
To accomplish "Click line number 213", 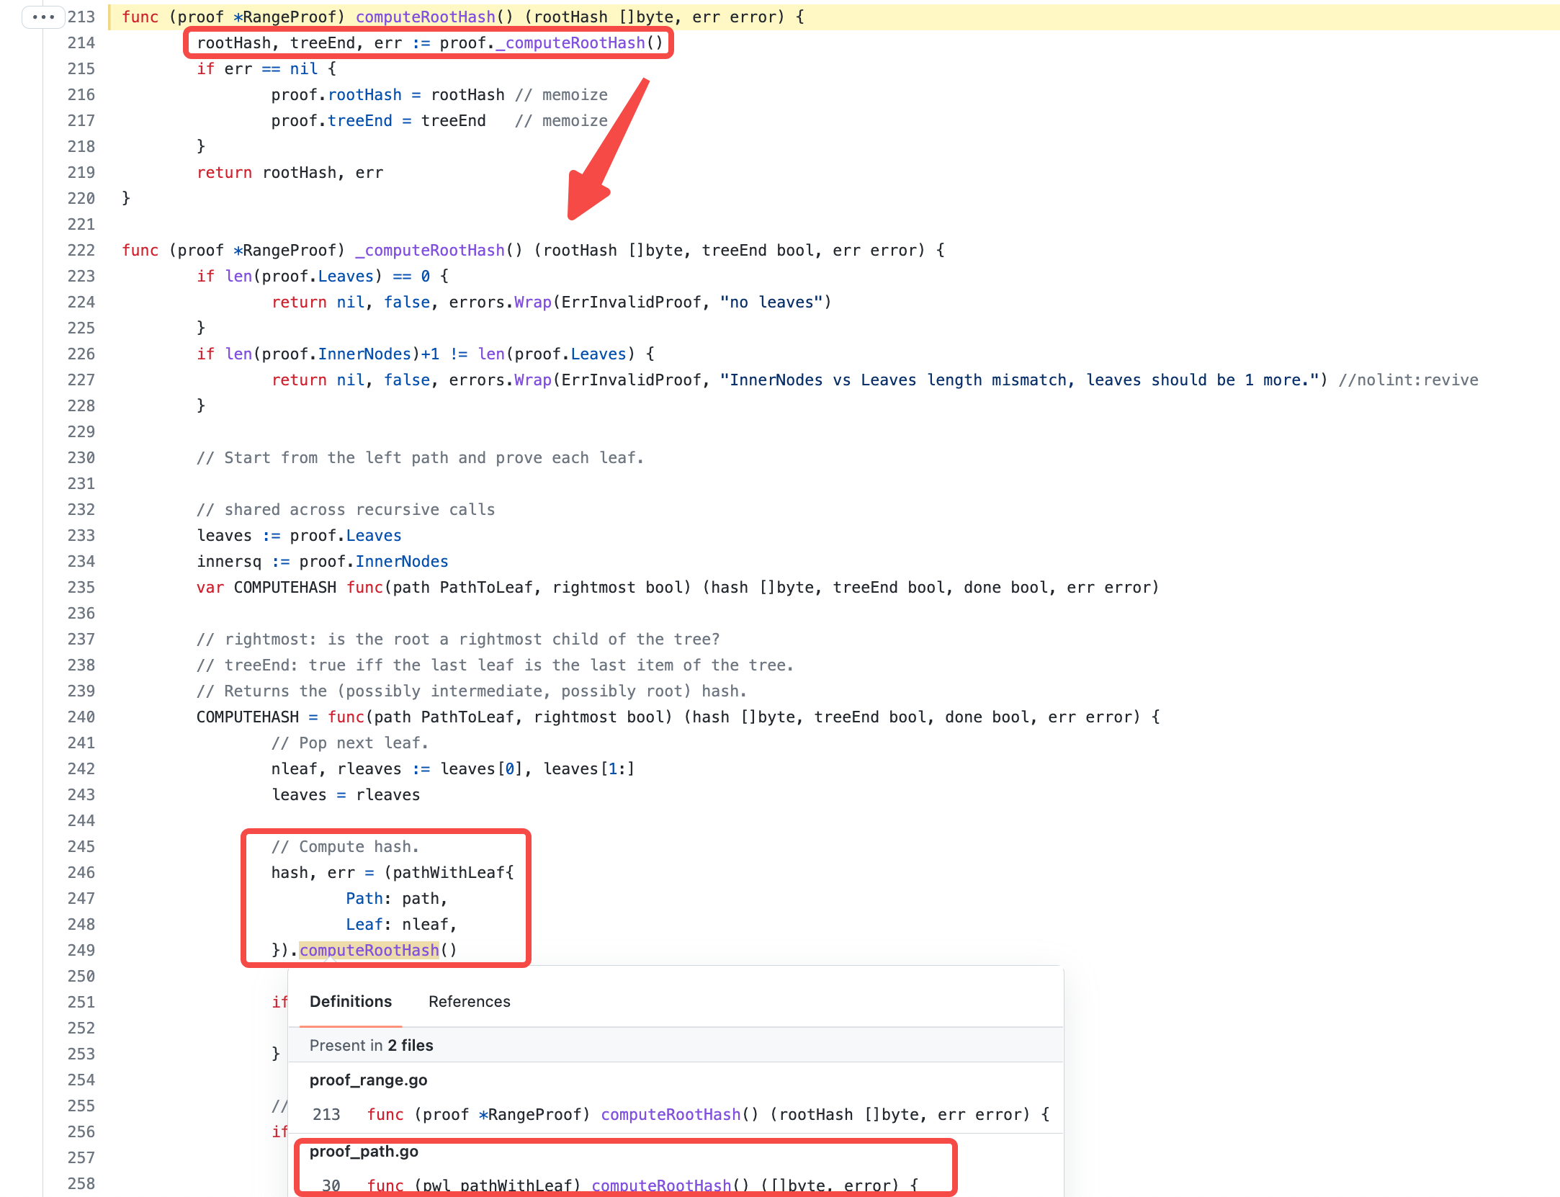I will pos(81,17).
